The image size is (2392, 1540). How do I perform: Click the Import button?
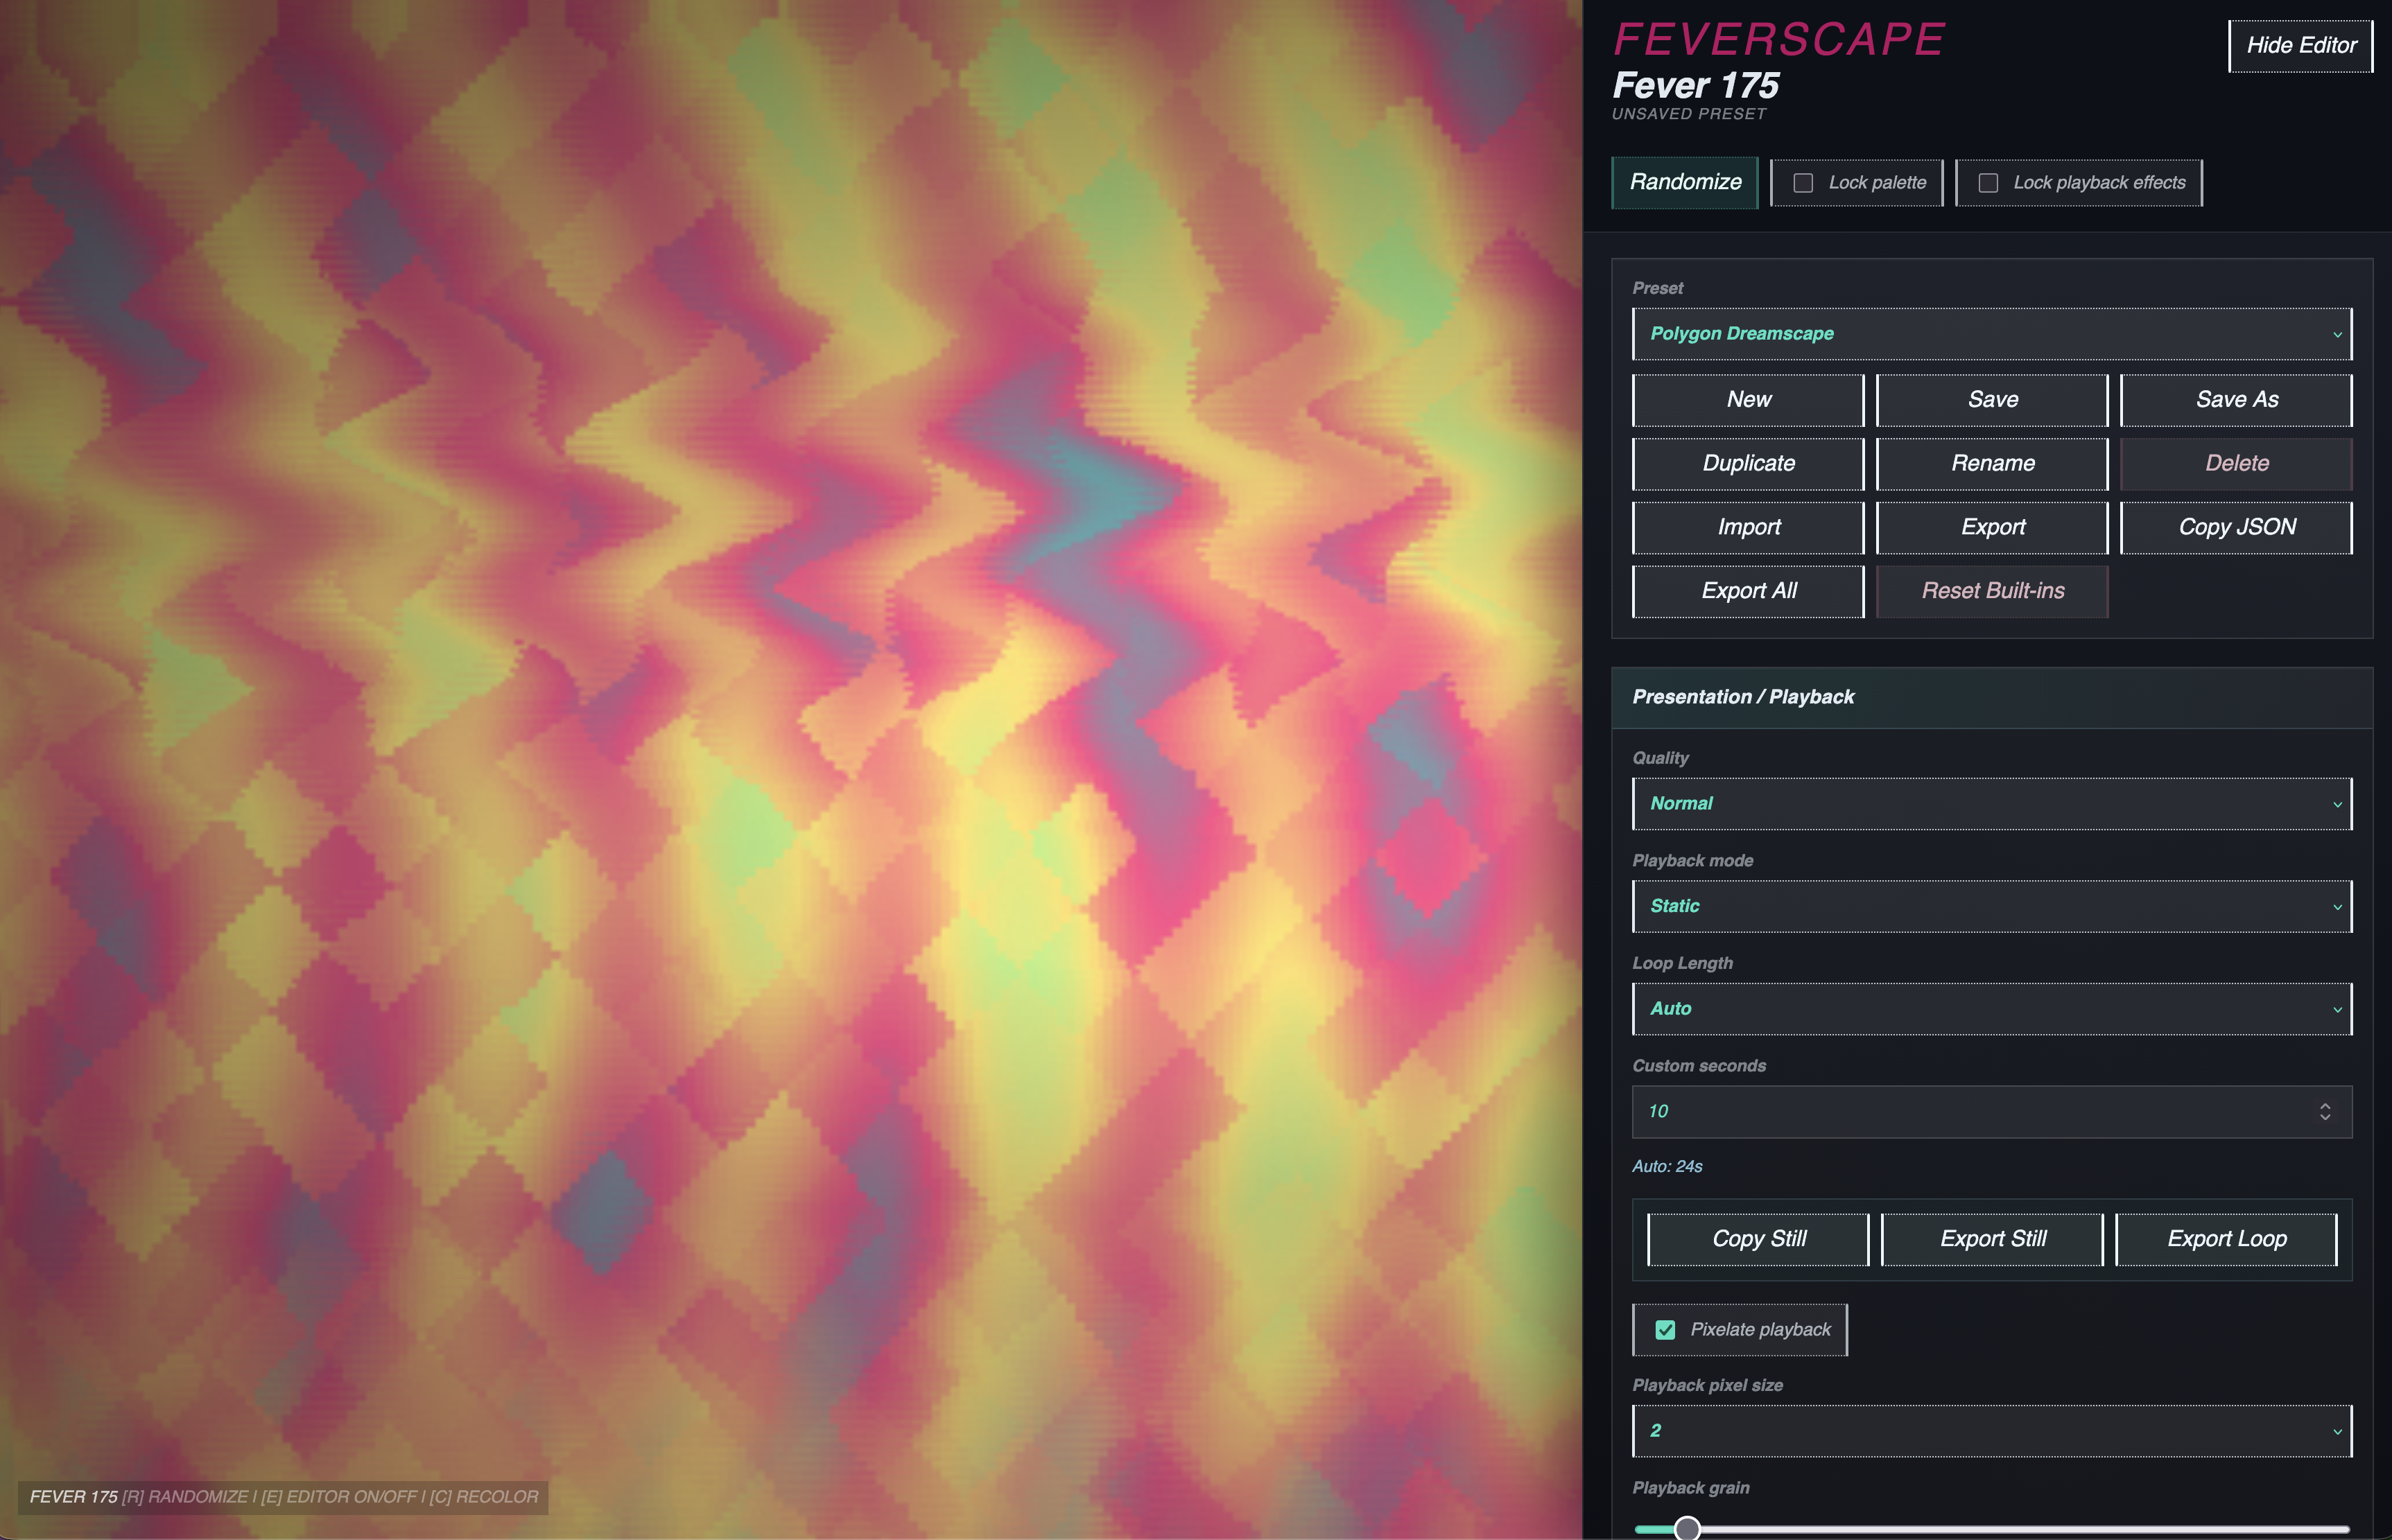(1748, 528)
